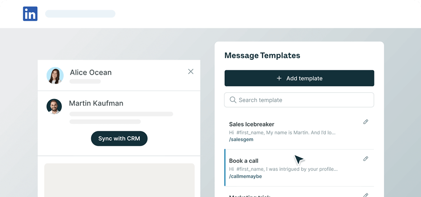Click the /callmemaybe shortcut text
The width and height of the screenshot is (421, 197).
(x=245, y=176)
